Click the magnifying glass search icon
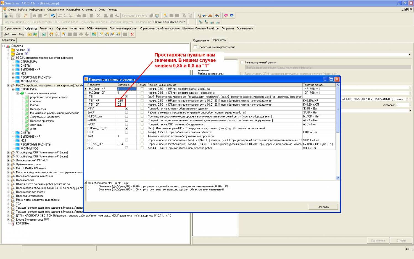Image resolution: width=414 pixels, height=259 pixels. (x=25, y=16)
